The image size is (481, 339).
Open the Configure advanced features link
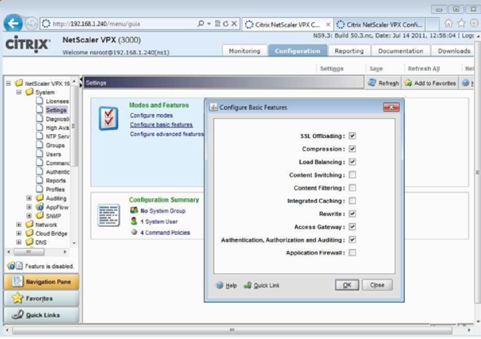(167, 134)
